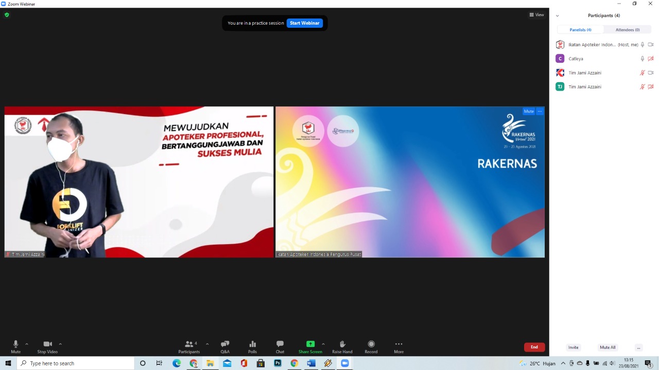Click Mute button on Ikatan Apoteker video tile
This screenshot has width=659, height=370.
pos(529,111)
